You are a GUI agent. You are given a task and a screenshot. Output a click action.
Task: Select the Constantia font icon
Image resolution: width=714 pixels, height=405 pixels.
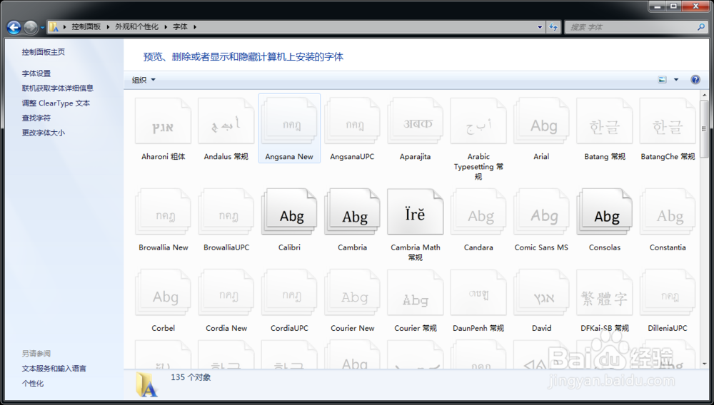coord(668,212)
